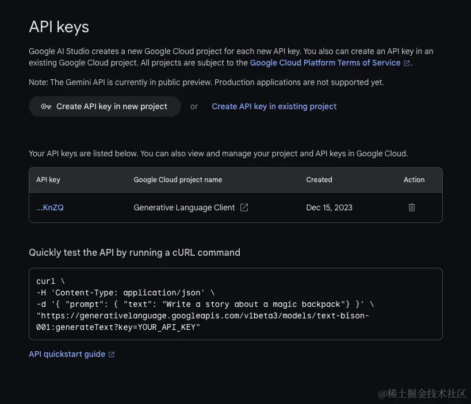Click the Gemini API public preview note

(206, 82)
